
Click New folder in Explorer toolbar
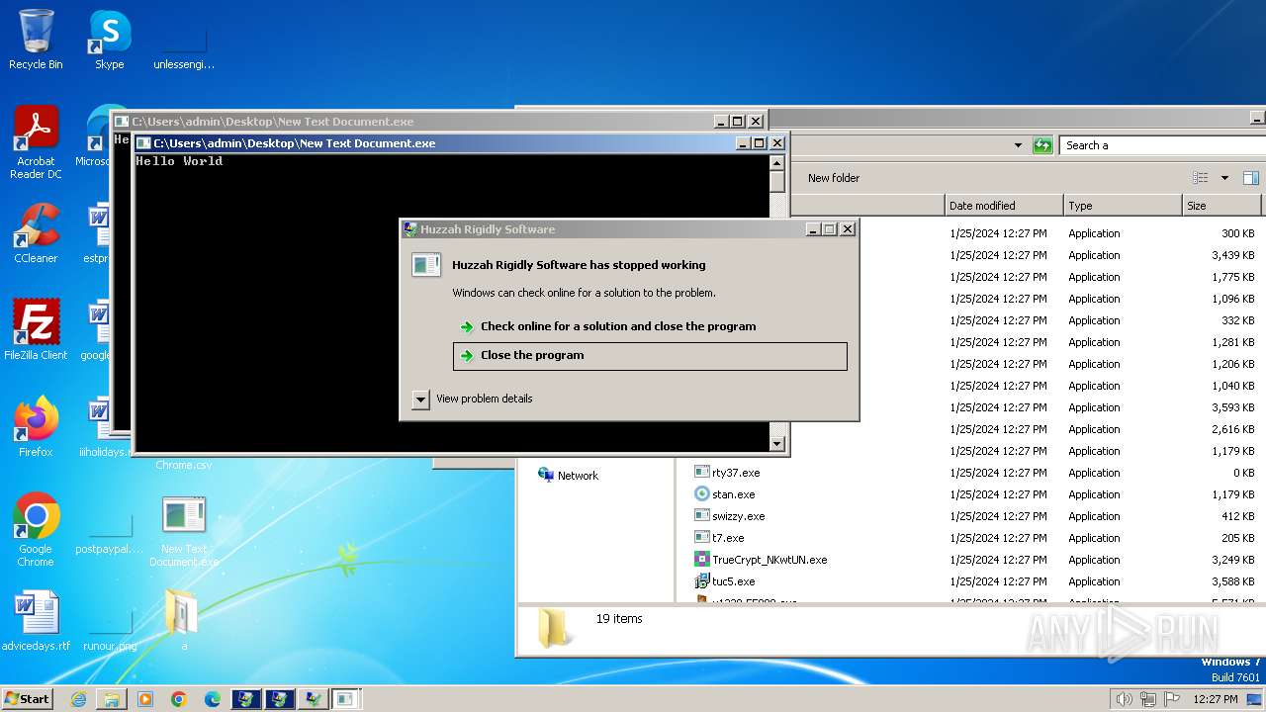tap(834, 178)
